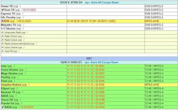
Task: Click the -R- radio marker for Radio Culture
Action: point(3,40)
